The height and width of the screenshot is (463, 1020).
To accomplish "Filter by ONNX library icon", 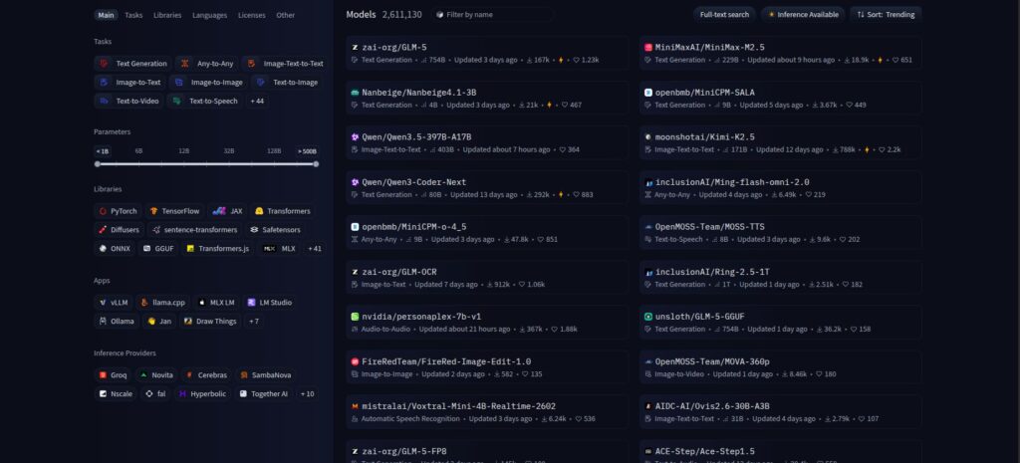I will point(103,248).
